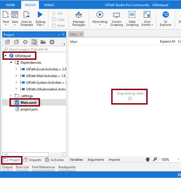Select Main.xaml in project tree

click(28, 103)
